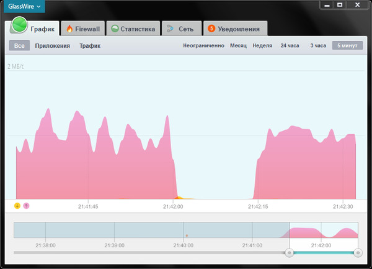Open the GlassWire dropdown menu
Viewport: 372px width, 269px height.
pyautogui.click(x=25, y=6)
